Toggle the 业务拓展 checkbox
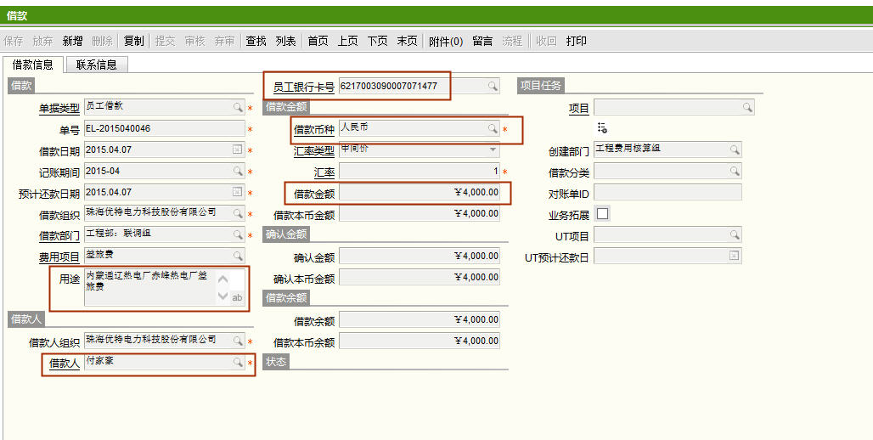The height and width of the screenshot is (440, 873). [602, 213]
